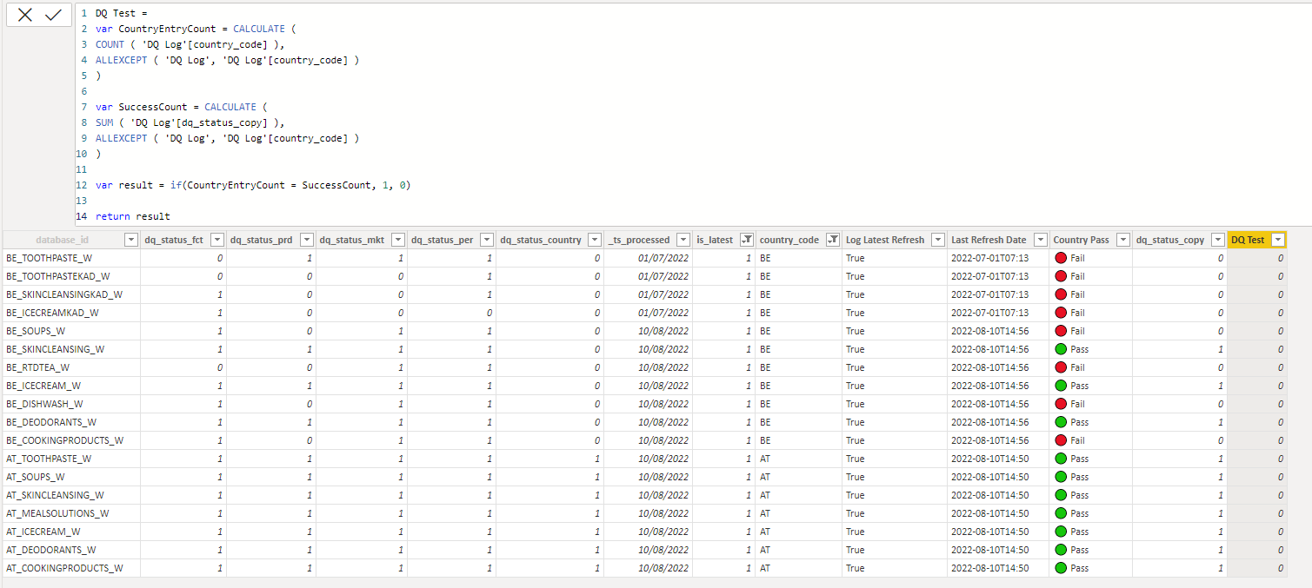Commit the formula with checkmark icon
The height and width of the screenshot is (588, 1312).
click(53, 15)
